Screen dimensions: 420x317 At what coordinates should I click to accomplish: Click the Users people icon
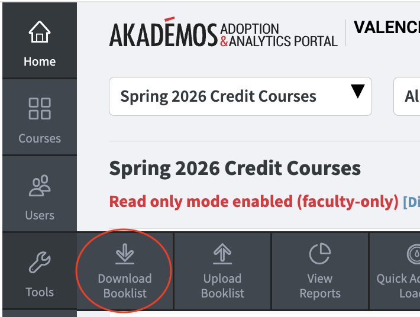click(x=40, y=186)
